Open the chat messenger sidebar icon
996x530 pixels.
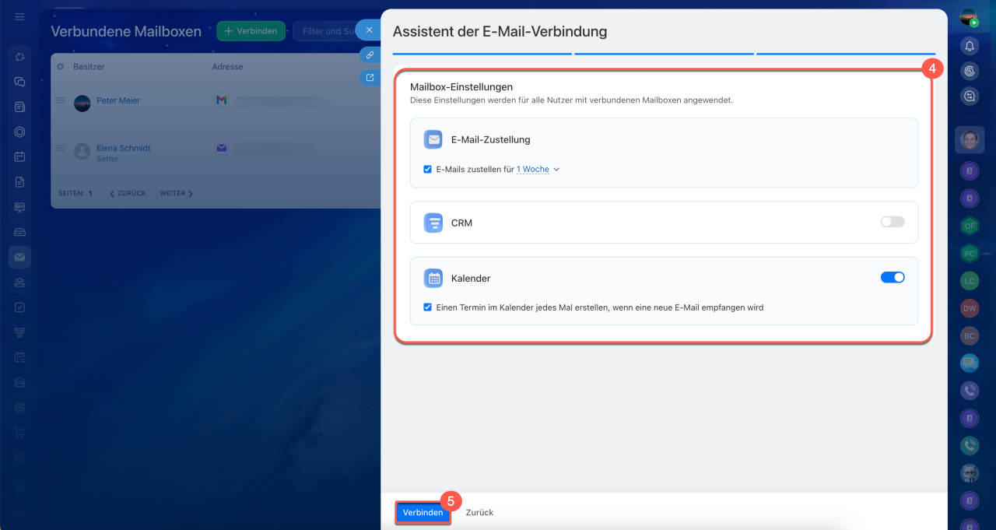(20, 82)
